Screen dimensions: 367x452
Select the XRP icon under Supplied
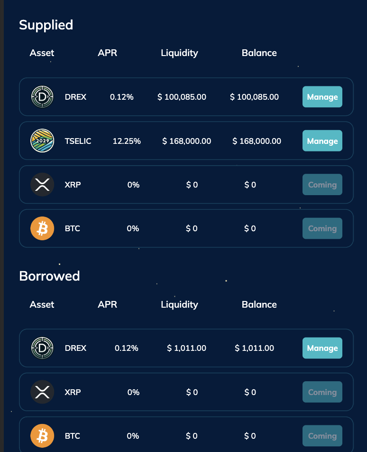pos(42,185)
